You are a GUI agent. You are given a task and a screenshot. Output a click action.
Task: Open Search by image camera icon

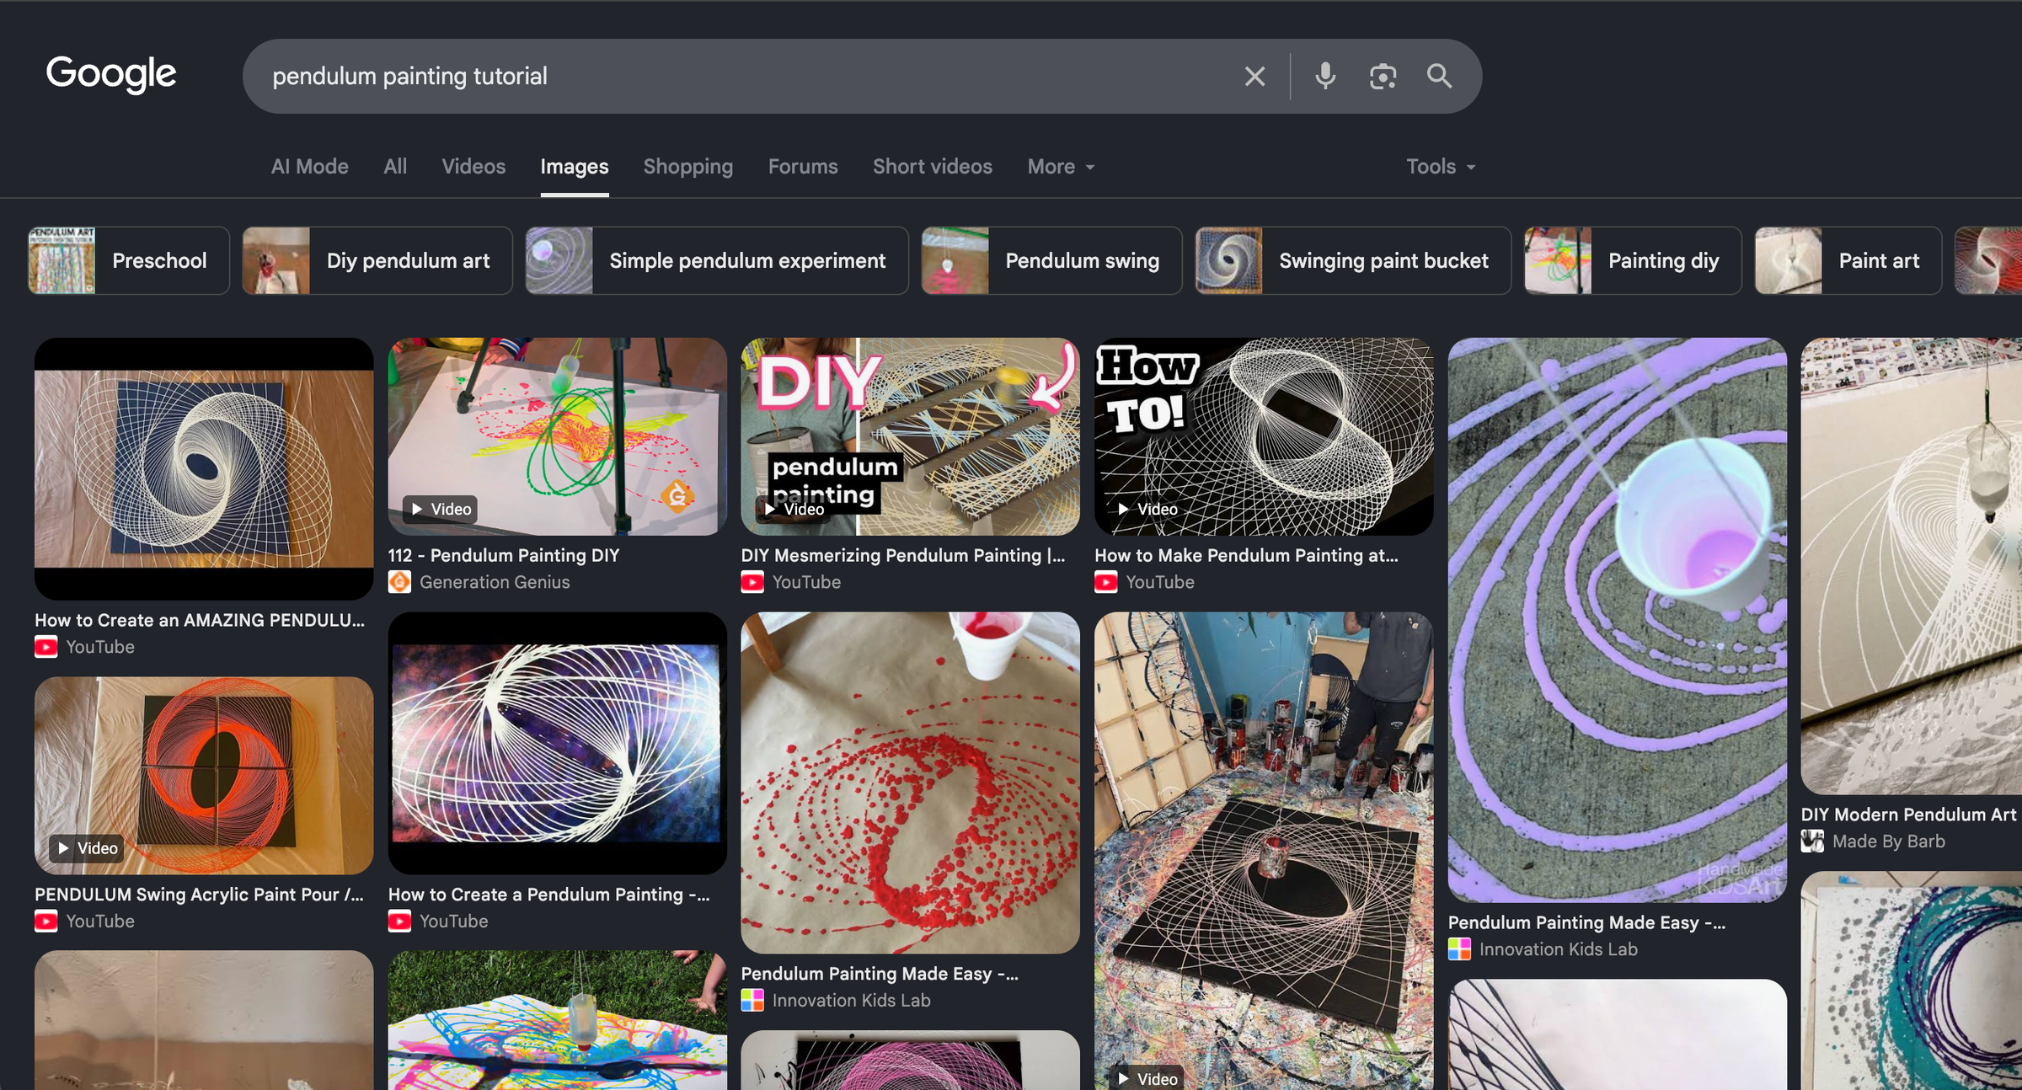click(x=1383, y=77)
